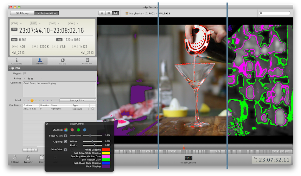The height and width of the screenshot is (176, 301).
Task: Select the orange label color
Action: click(32, 100)
